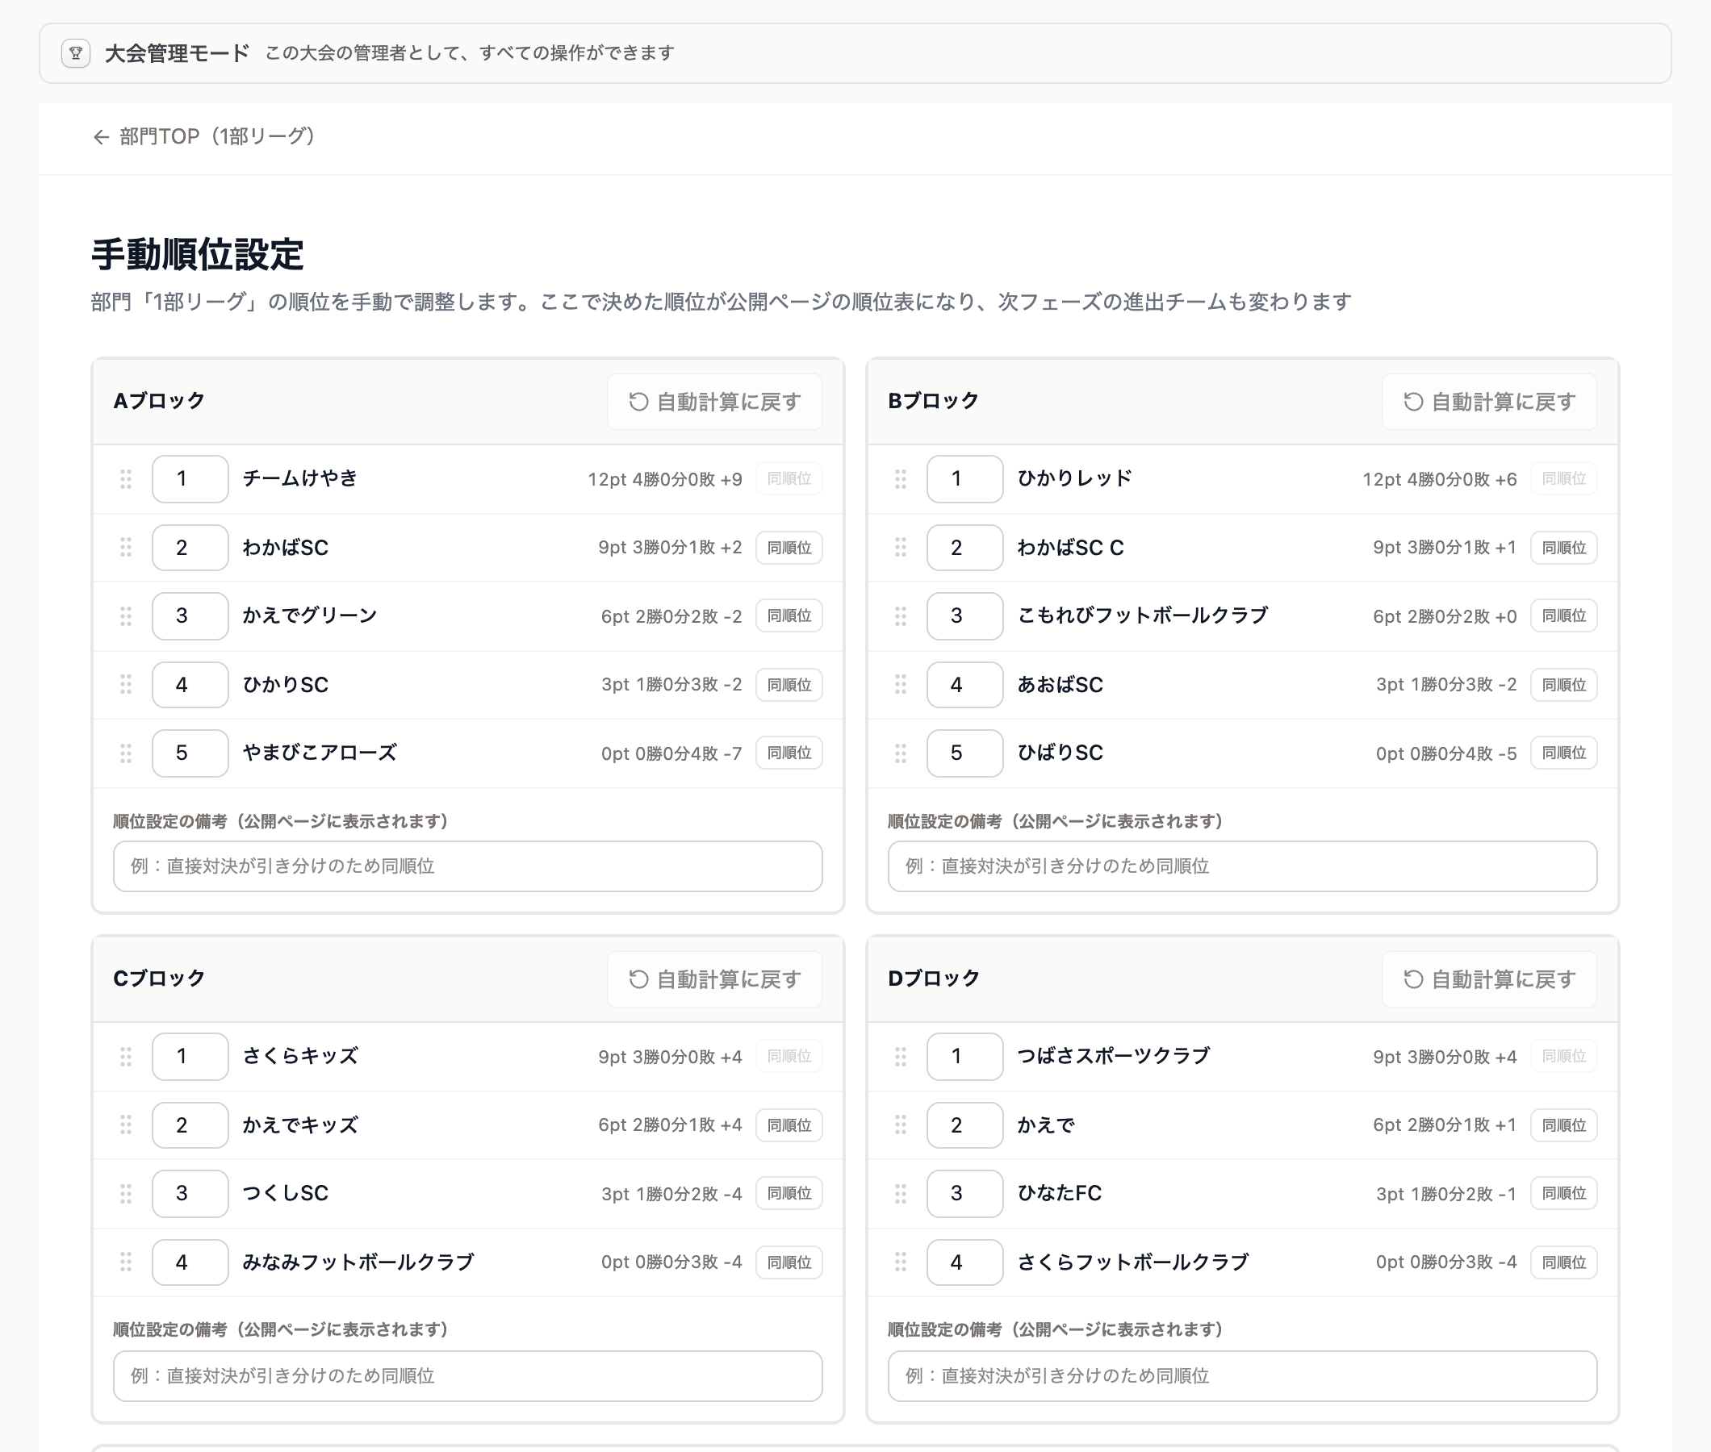The height and width of the screenshot is (1452, 1711).
Task: Click the drag handle for あおばSC
Action: [x=901, y=684]
